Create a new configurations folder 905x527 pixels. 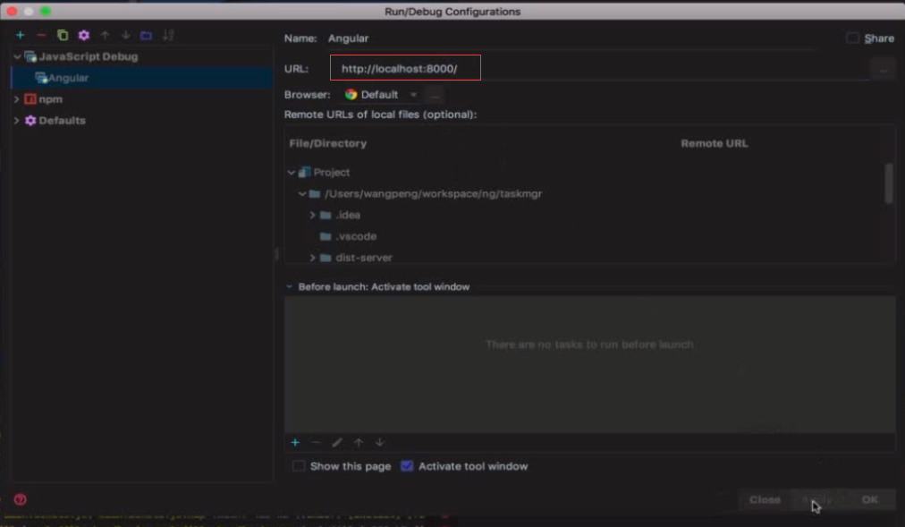click(x=146, y=36)
